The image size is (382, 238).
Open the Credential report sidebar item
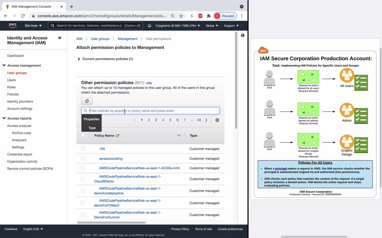coord(20,154)
